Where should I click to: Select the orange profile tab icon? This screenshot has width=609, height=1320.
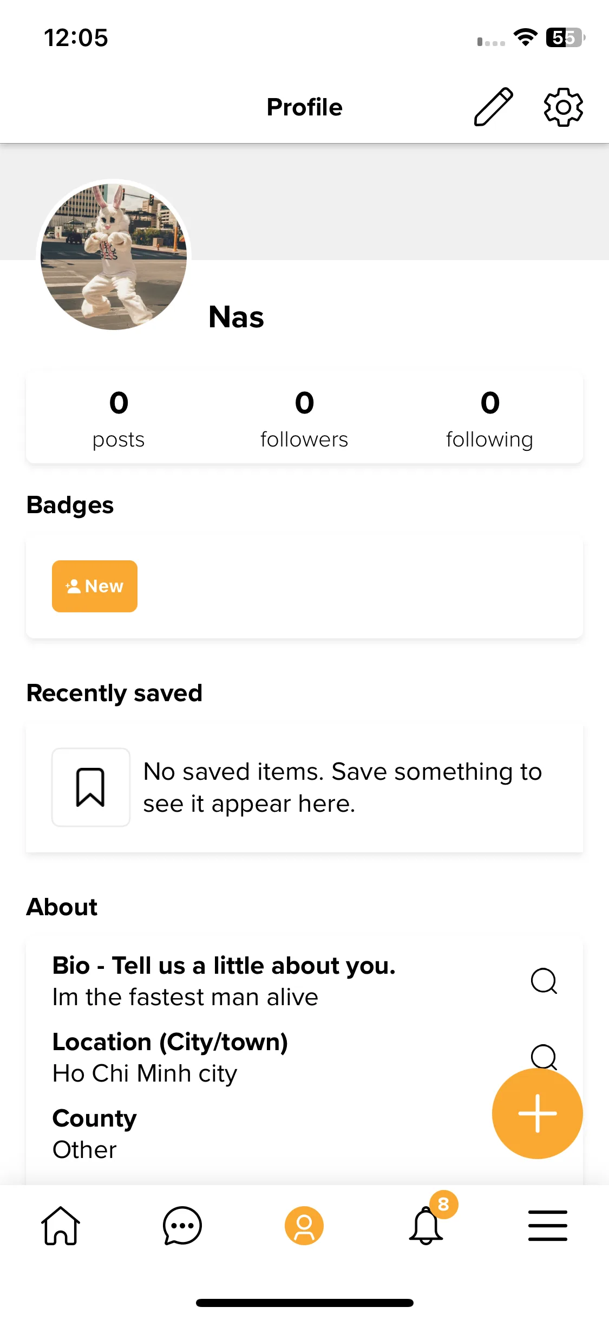coord(304,1226)
